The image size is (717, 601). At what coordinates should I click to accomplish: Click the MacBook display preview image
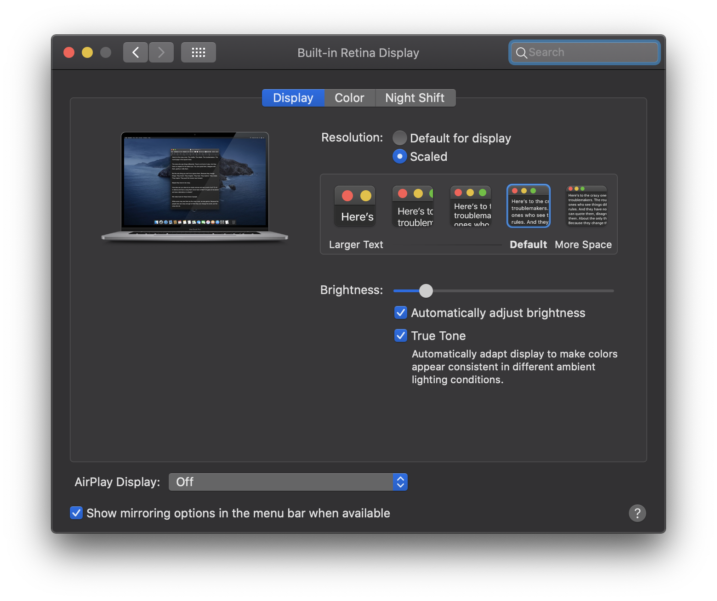(195, 187)
